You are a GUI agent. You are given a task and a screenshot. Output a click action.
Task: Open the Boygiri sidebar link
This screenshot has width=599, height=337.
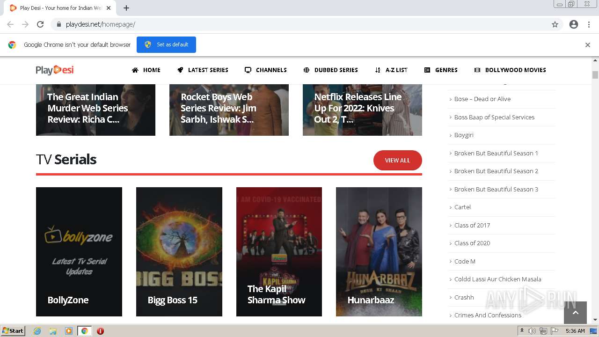(464, 135)
